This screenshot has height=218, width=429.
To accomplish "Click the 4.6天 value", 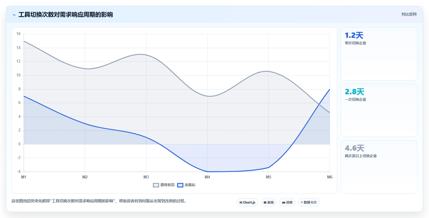I will click(x=355, y=148).
